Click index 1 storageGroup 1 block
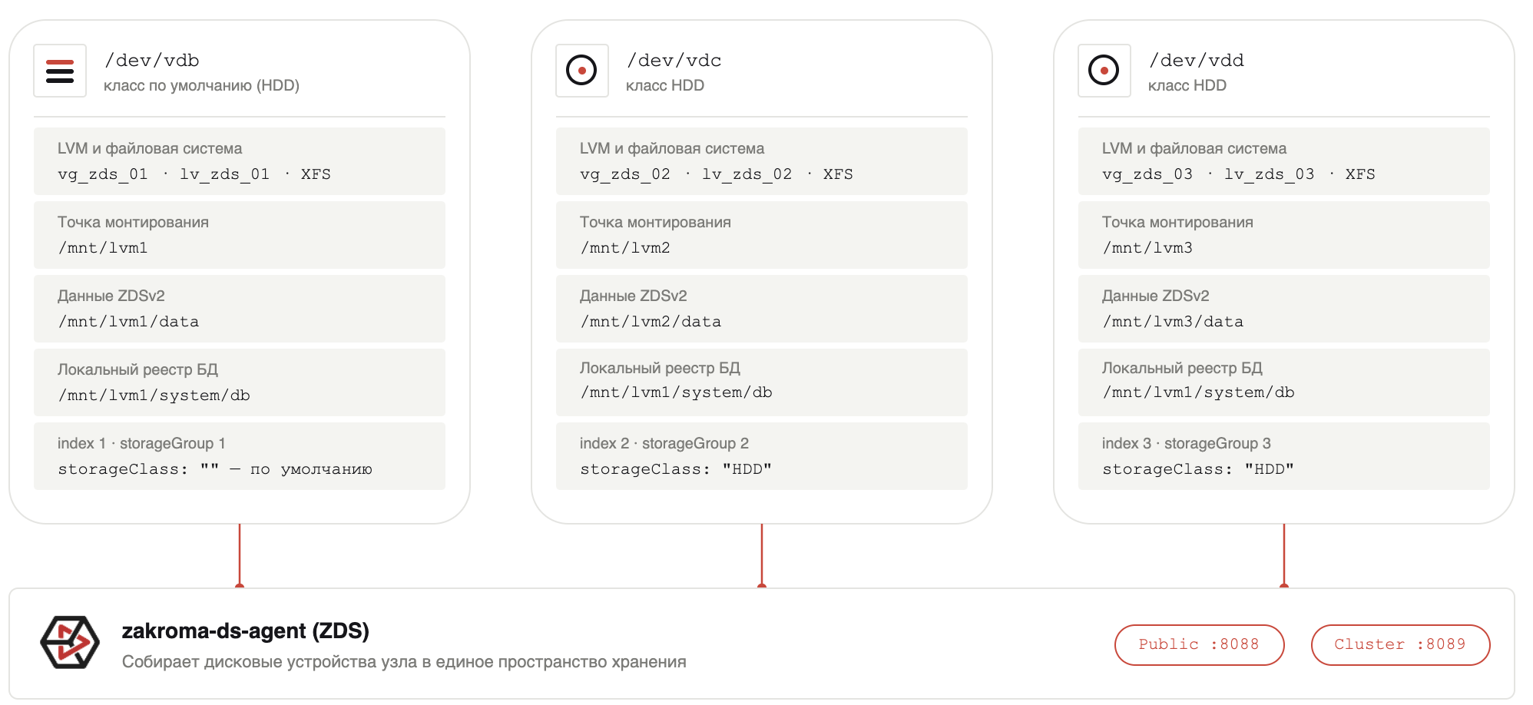 (240, 456)
